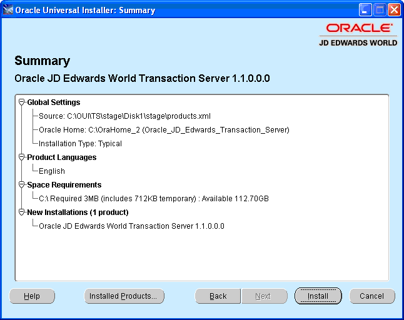Image resolution: width=404 pixels, height=320 pixels.
Task: Cancel the installer
Action: 372,296
